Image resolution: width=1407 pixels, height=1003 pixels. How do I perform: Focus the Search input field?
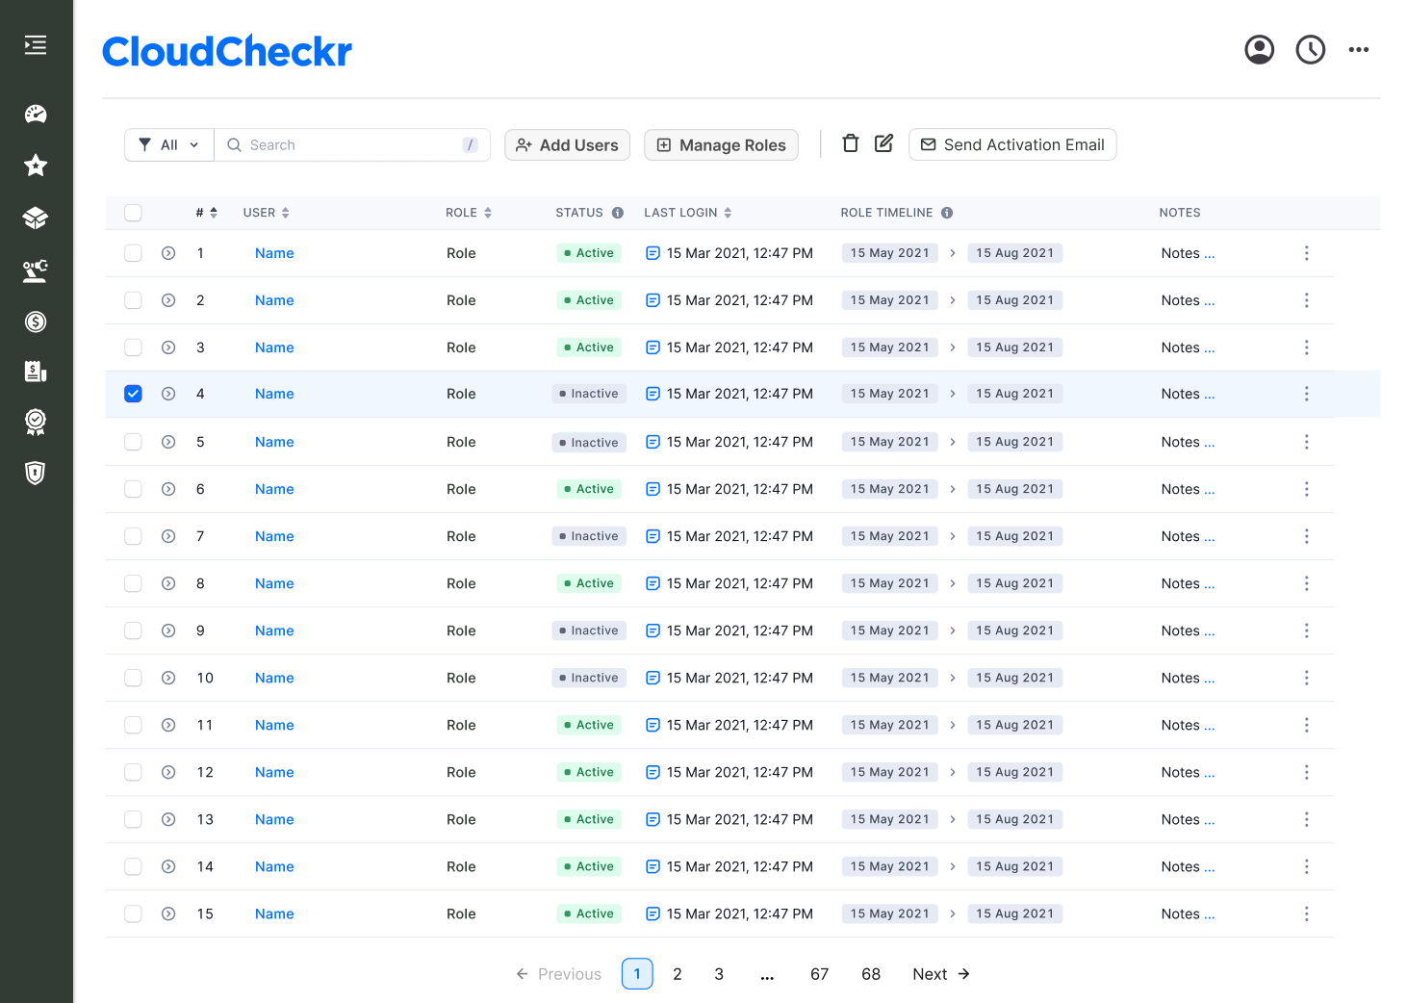pos(352,144)
